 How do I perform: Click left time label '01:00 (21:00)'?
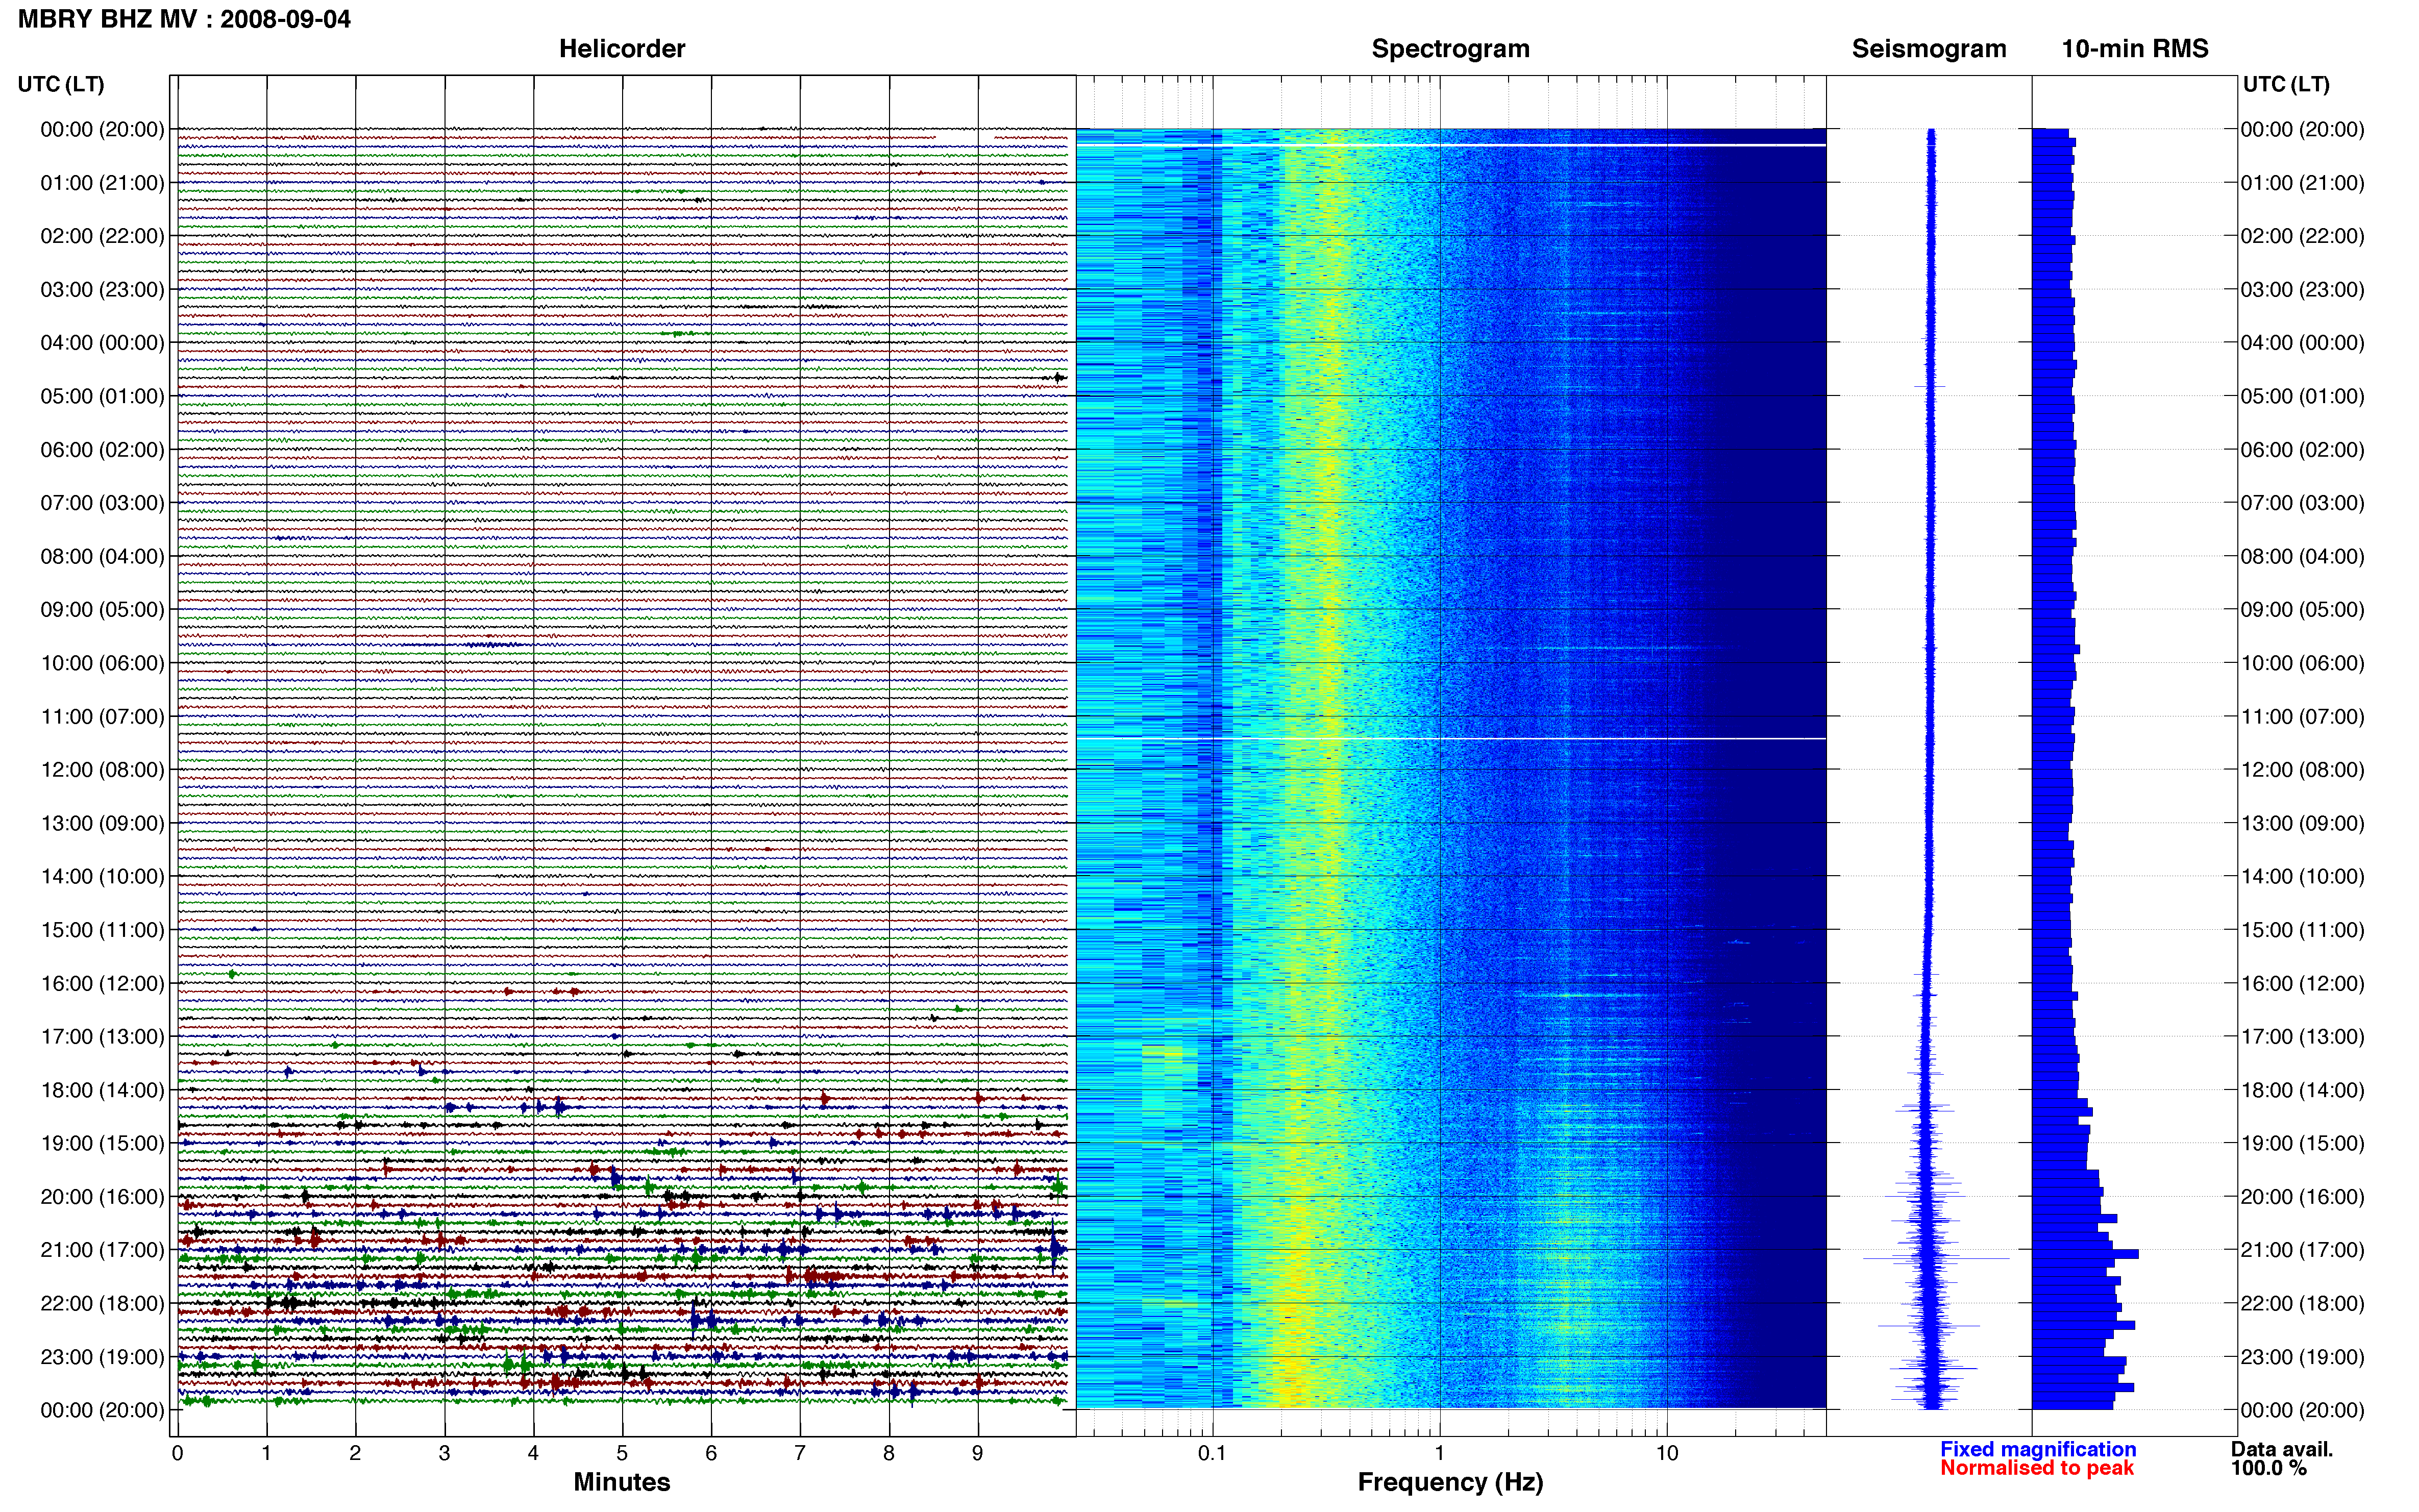click(102, 183)
